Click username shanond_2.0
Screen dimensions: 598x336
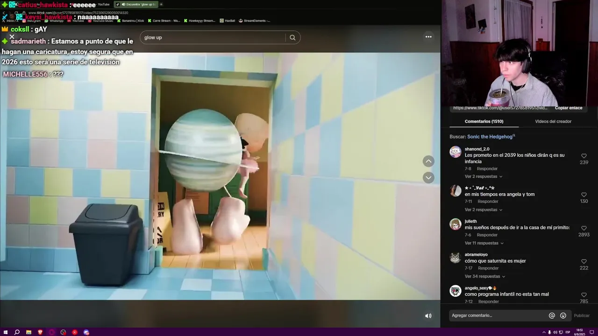(477, 149)
